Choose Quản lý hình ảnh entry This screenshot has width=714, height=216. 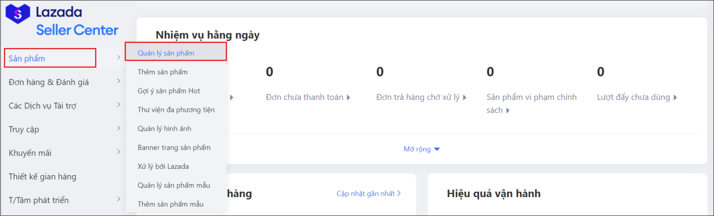click(164, 128)
